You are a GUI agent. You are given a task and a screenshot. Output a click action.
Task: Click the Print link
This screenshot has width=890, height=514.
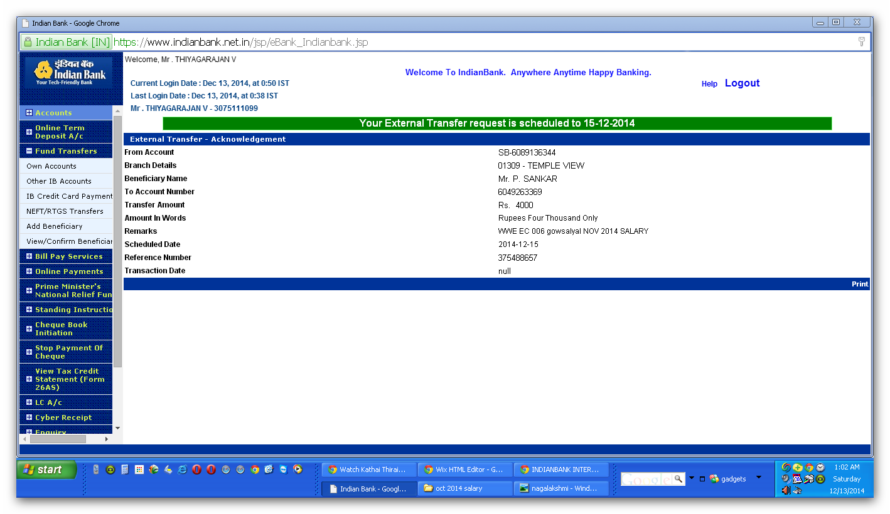tap(860, 284)
